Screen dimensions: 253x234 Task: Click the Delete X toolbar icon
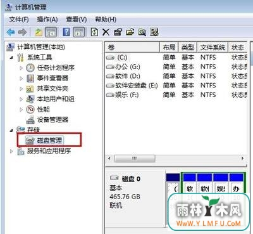(x=106, y=32)
